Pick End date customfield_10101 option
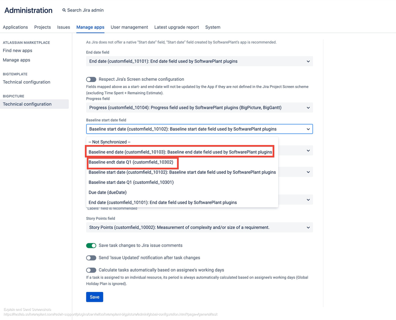396x320 pixels. coord(182,202)
